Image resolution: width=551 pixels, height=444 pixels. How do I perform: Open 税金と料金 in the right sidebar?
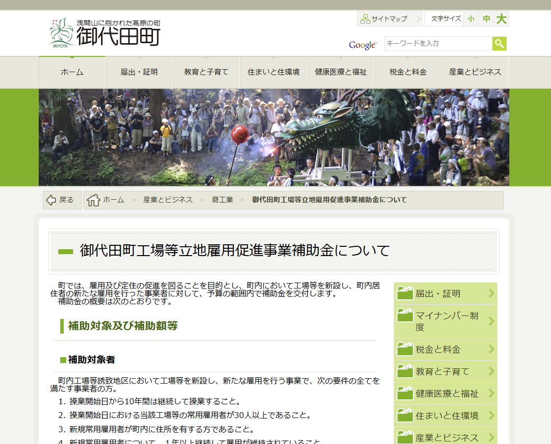pyautogui.click(x=446, y=349)
